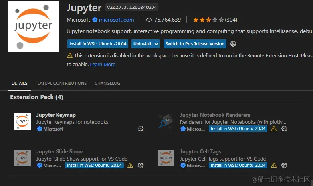Click the 75,764,639 install count
313x186 pixels.
(x=168, y=20)
